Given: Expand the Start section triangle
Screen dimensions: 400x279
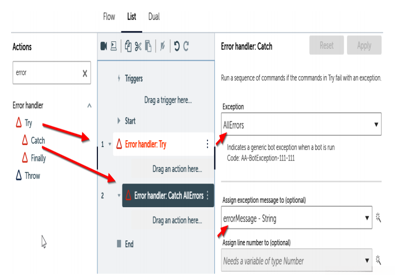Looking at the screenshot, I should (119, 121).
